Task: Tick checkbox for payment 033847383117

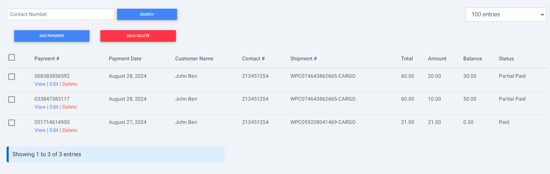Action: [12, 100]
